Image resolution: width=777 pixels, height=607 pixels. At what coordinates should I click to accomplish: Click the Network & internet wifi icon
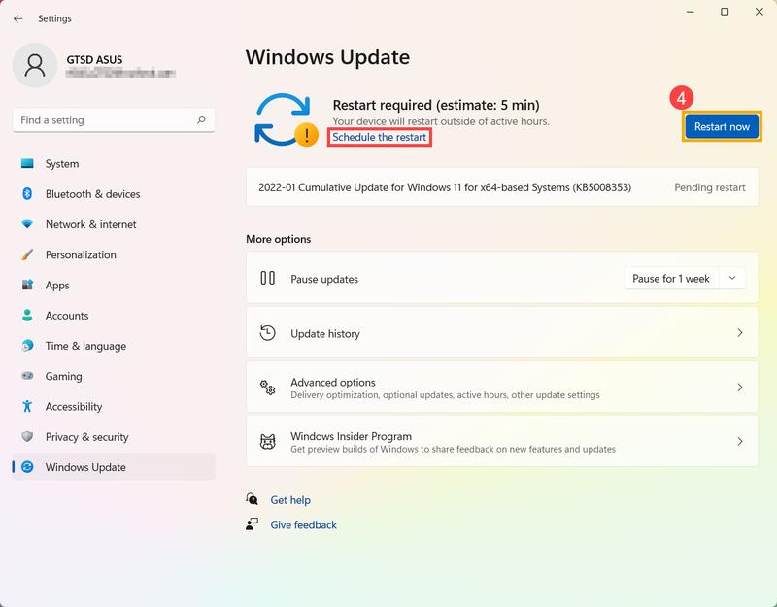[x=27, y=224]
